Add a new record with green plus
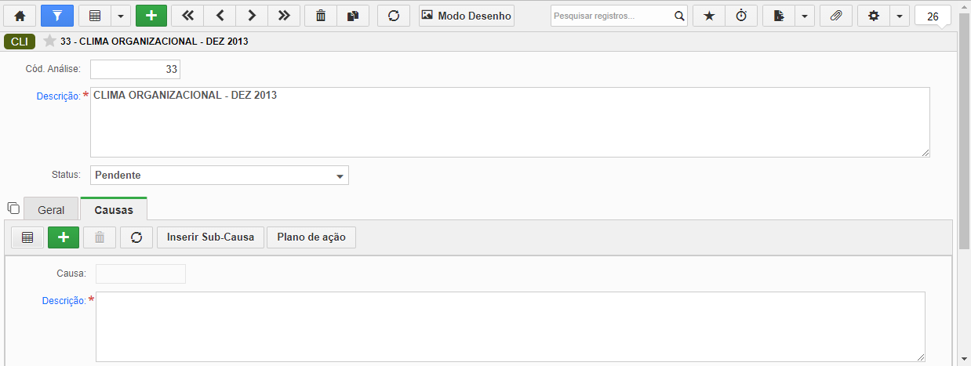The height and width of the screenshot is (366, 971). point(151,16)
